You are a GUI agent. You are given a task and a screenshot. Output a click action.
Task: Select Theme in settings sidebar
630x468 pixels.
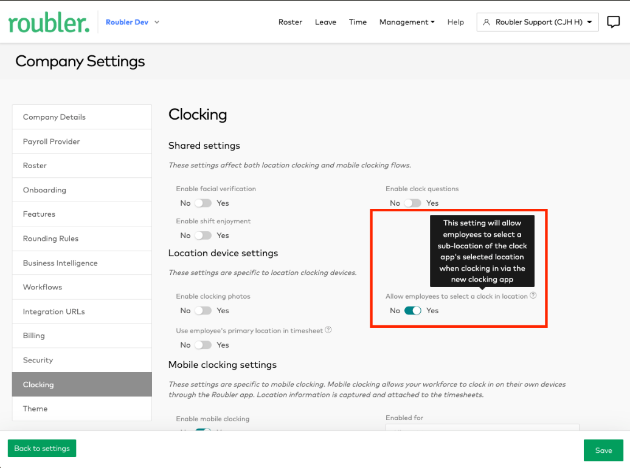tap(82, 409)
